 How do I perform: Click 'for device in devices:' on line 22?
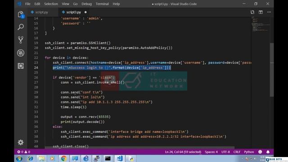[67, 58]
